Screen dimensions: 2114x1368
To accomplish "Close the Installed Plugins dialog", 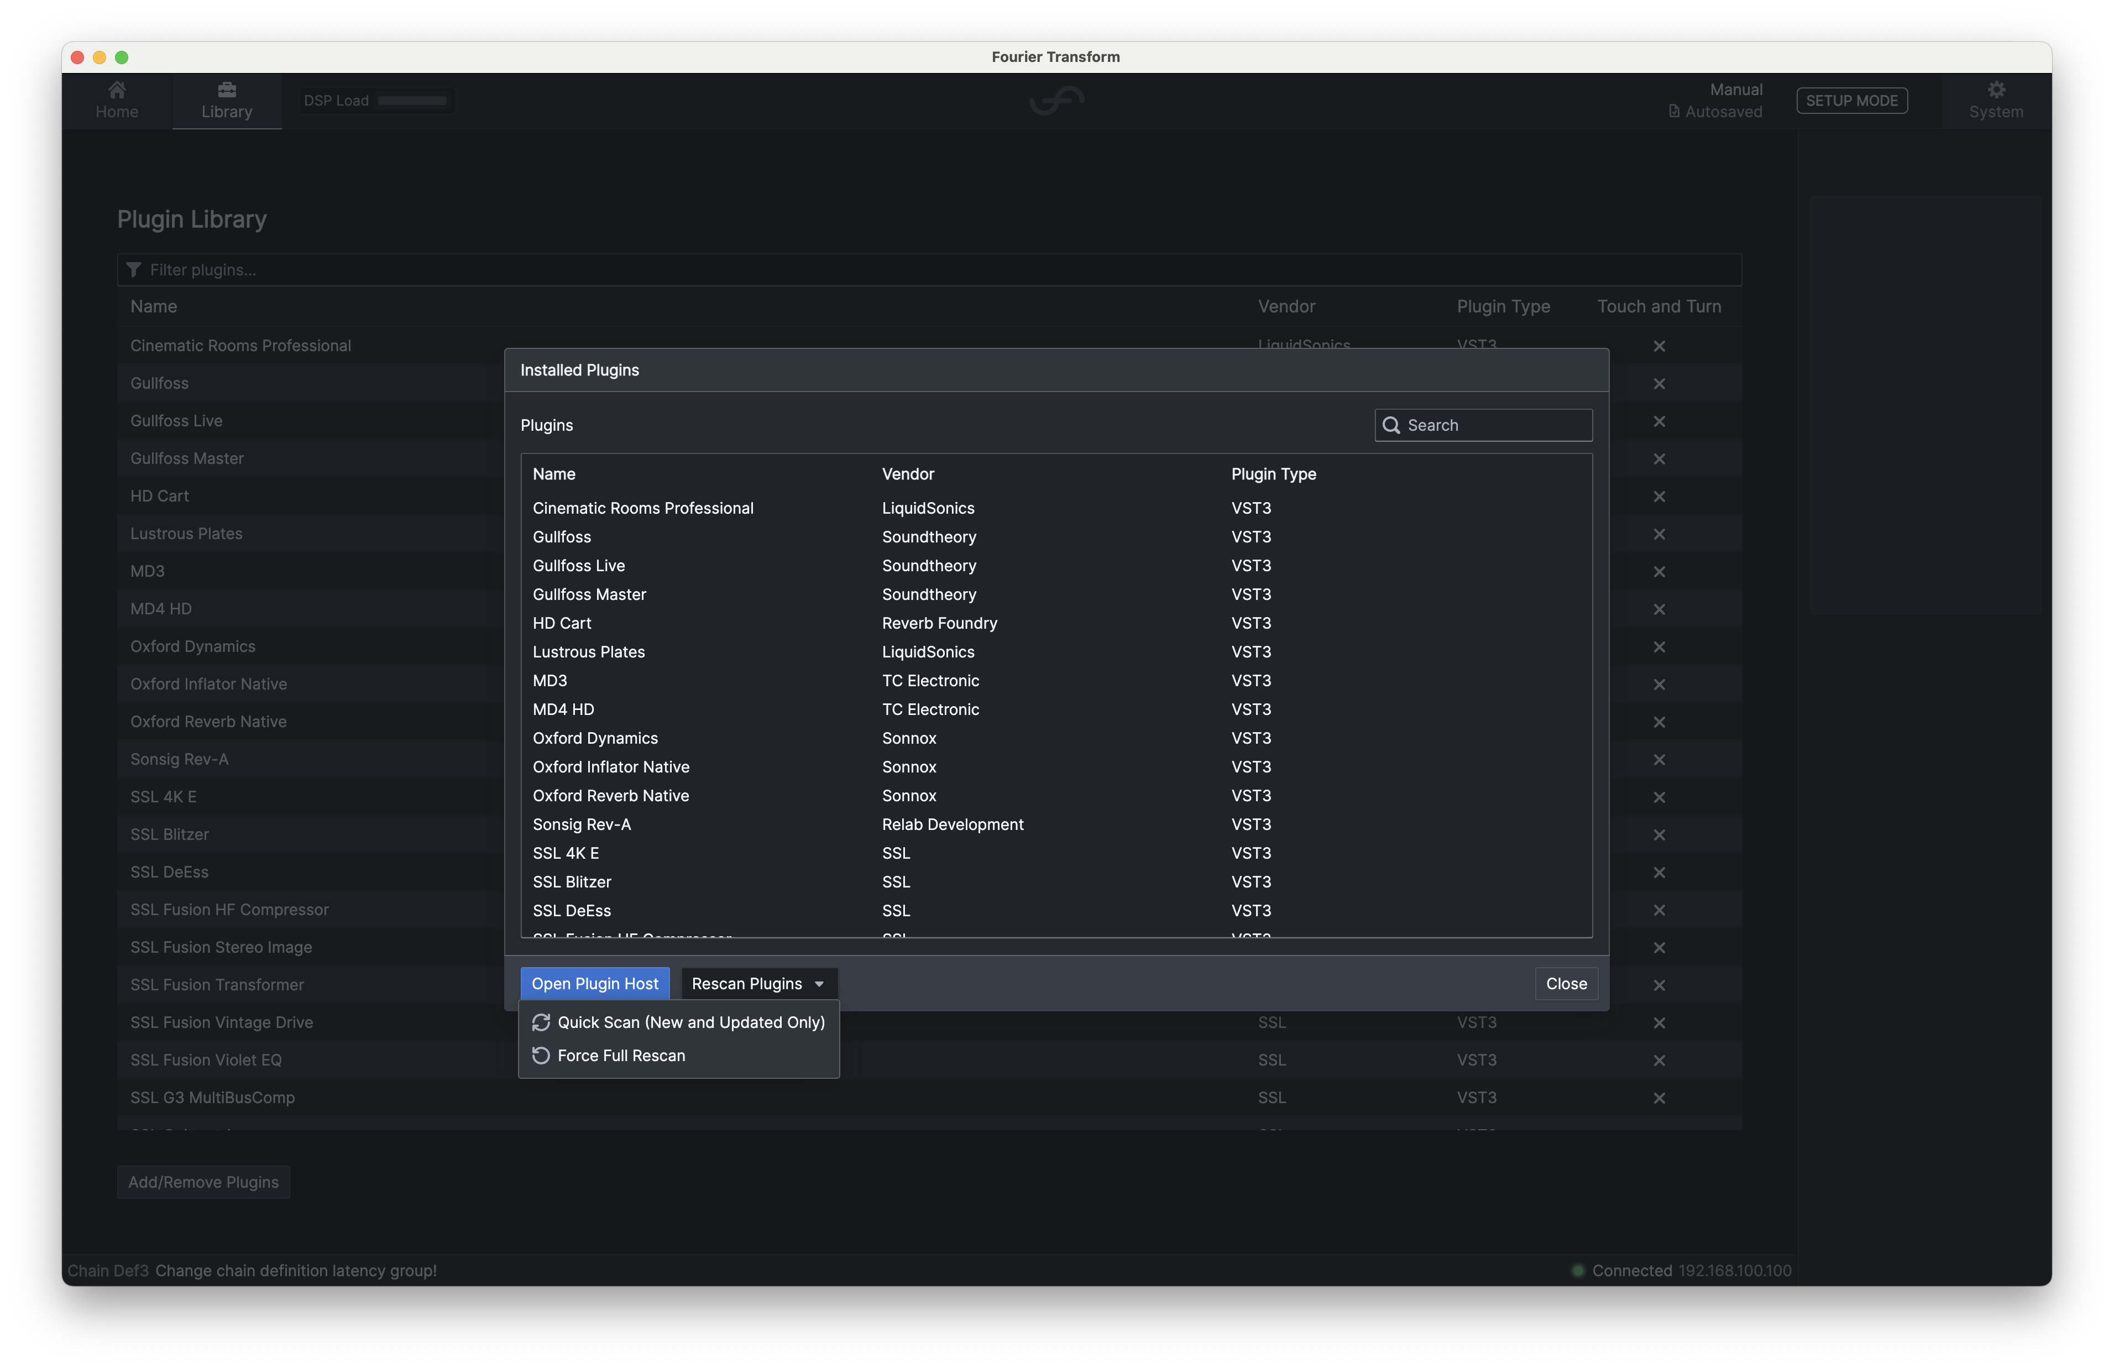I will click(1565, 983).
